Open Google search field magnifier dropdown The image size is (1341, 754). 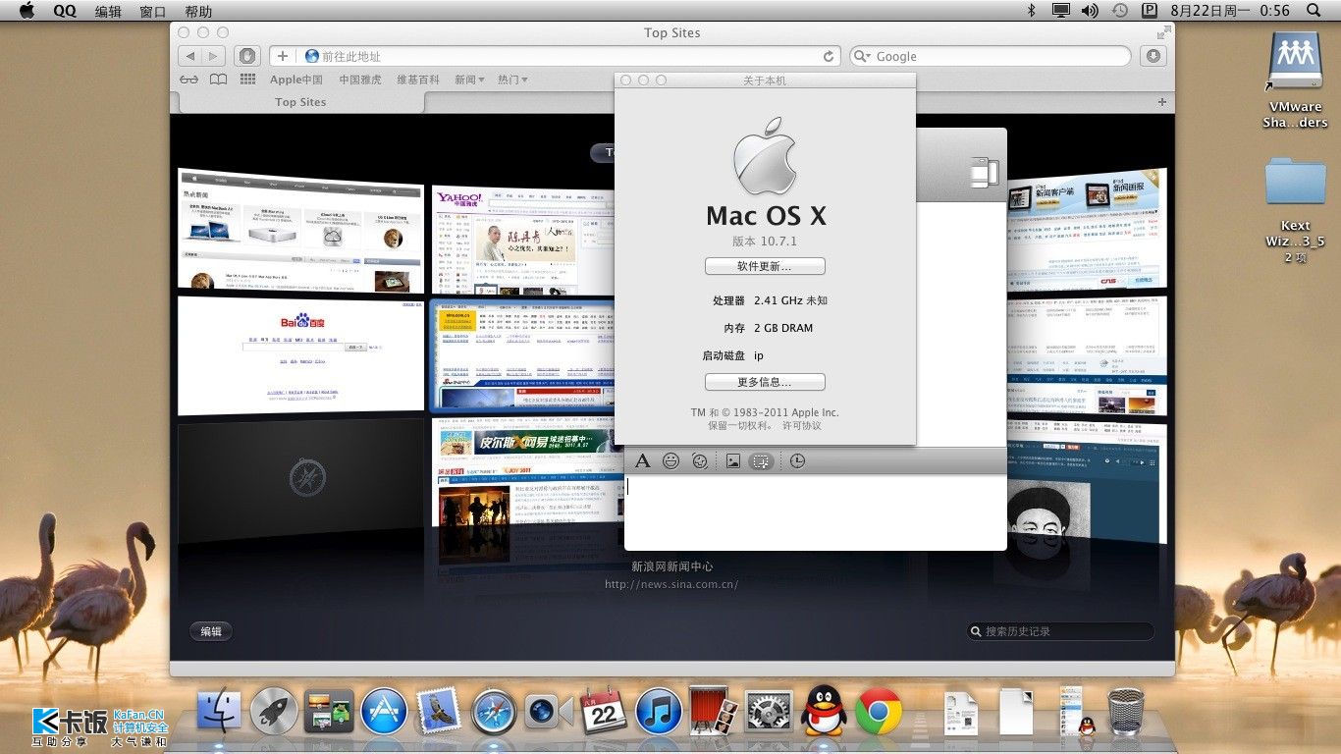click(x=862, y=57)
